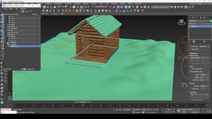
Task: Click the first Phoenix FD fire icon
Action: (x=63, y=11)
